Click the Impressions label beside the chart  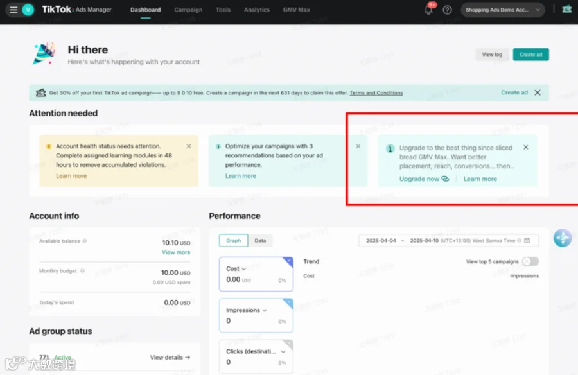524,276
